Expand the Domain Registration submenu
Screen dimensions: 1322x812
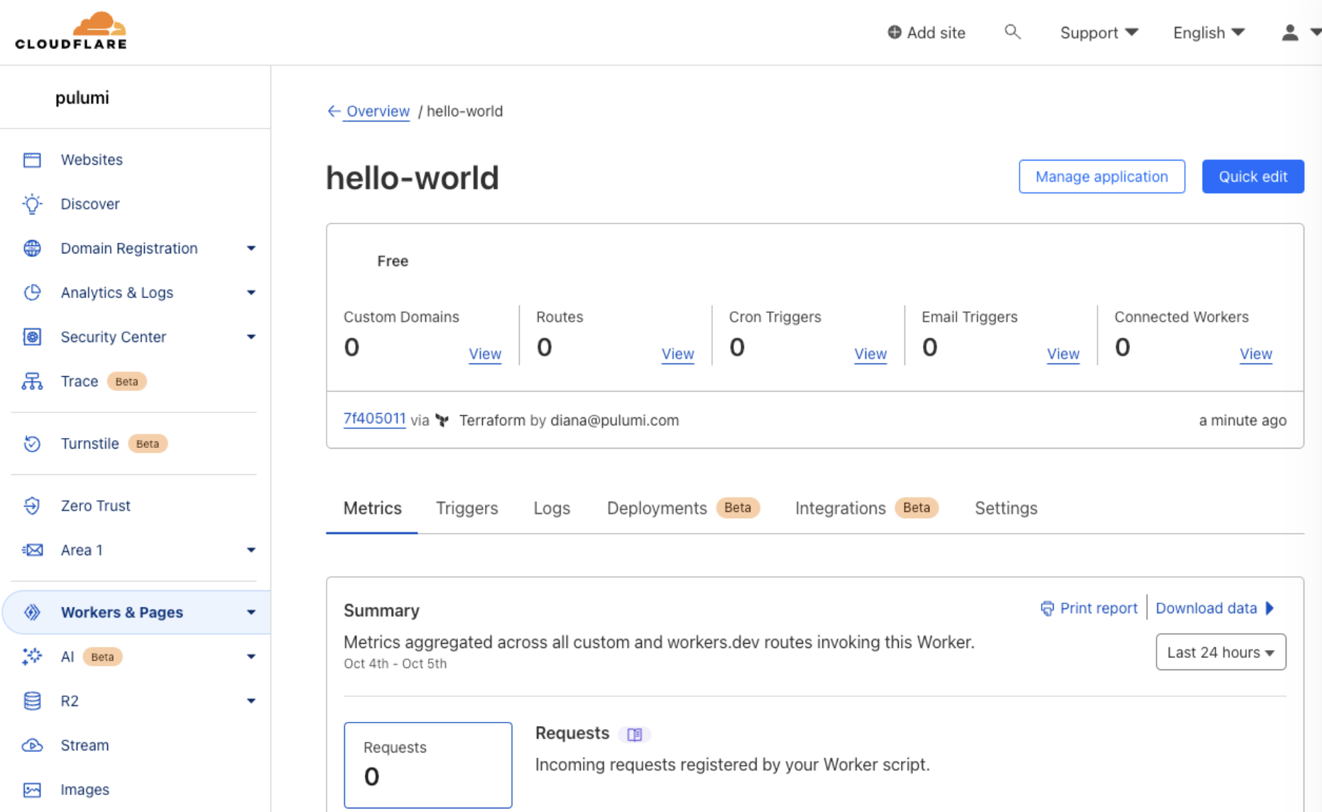[x=251, y=248]
